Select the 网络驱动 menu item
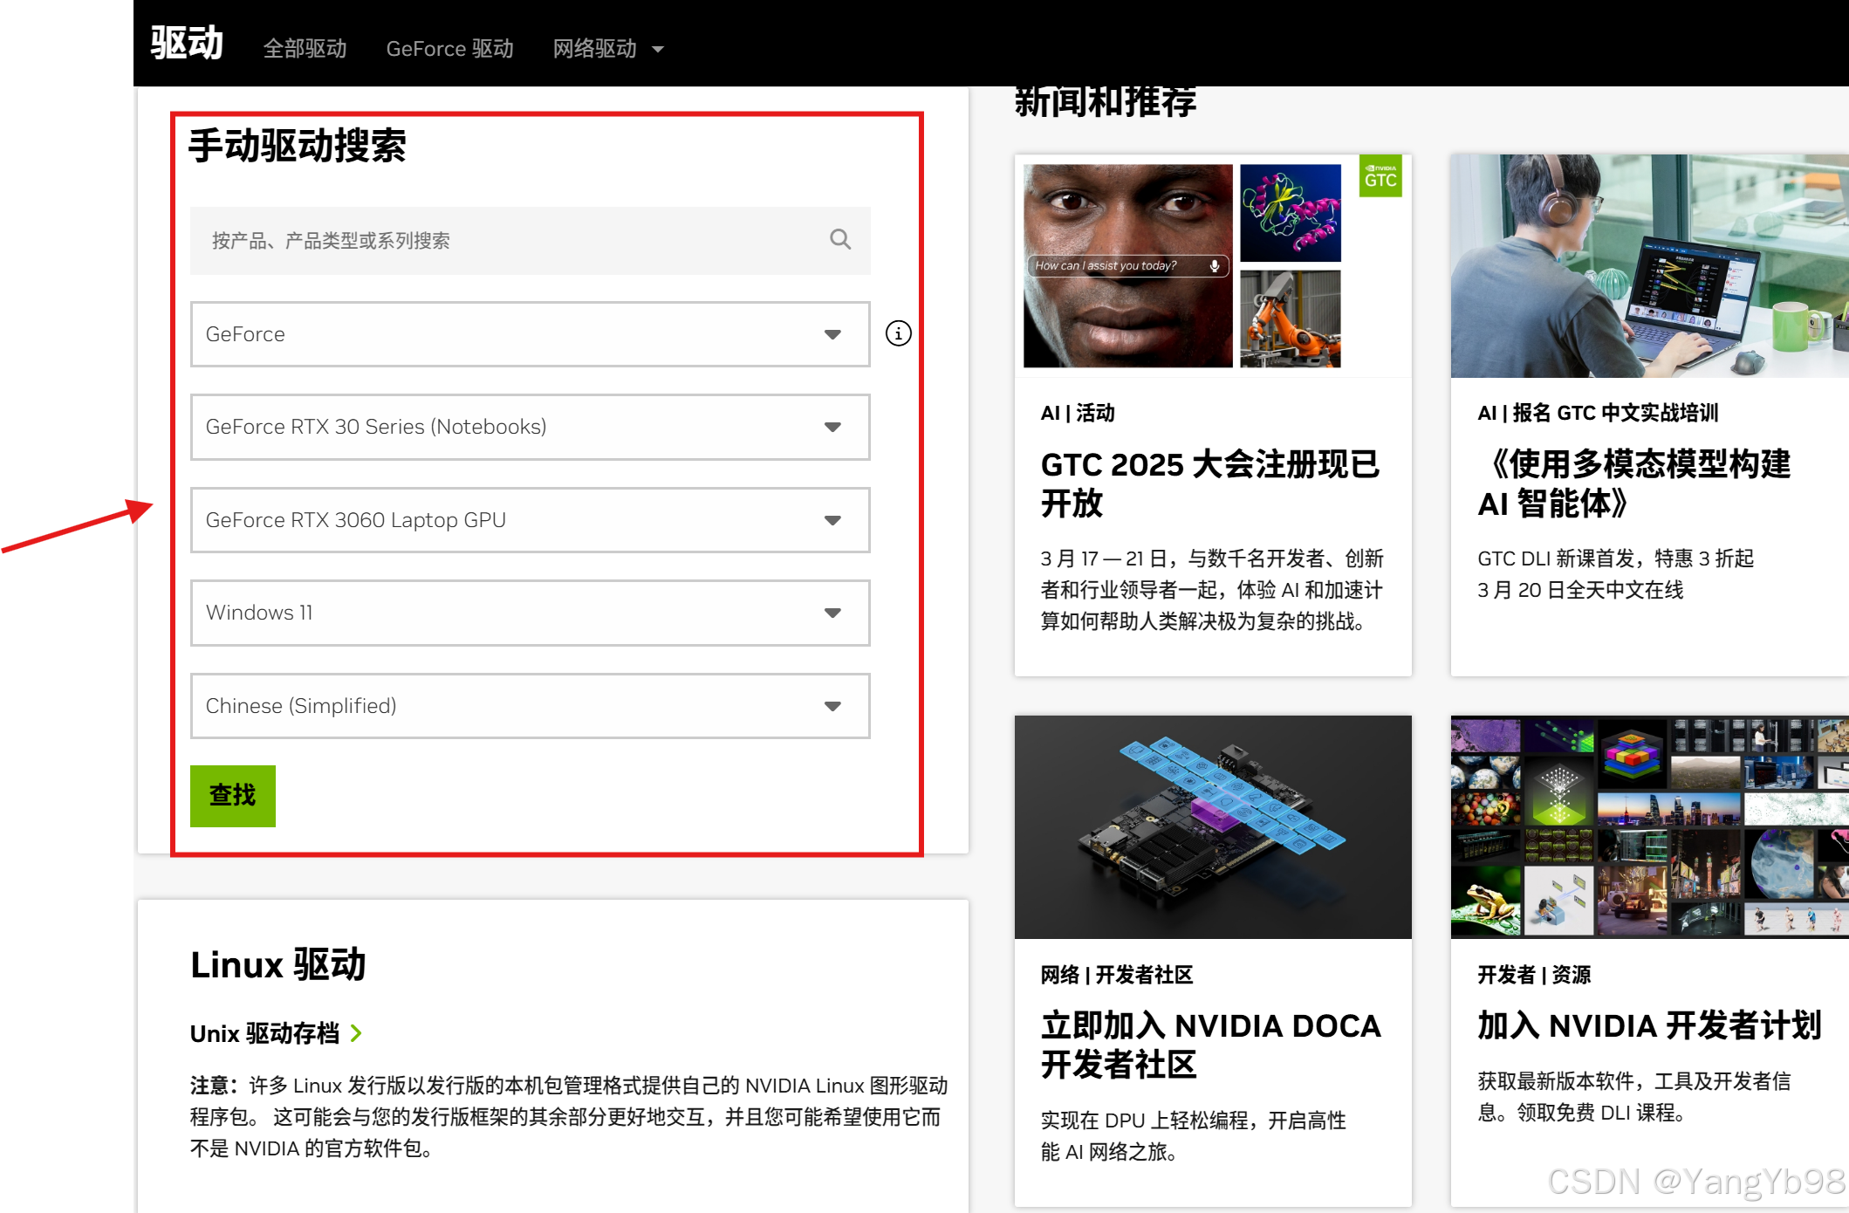Image resolution: width=1849 pixels, height=1213 pixels. click(595, 49)
